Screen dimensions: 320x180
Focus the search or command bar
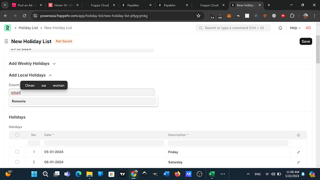(x=233, y=28)
